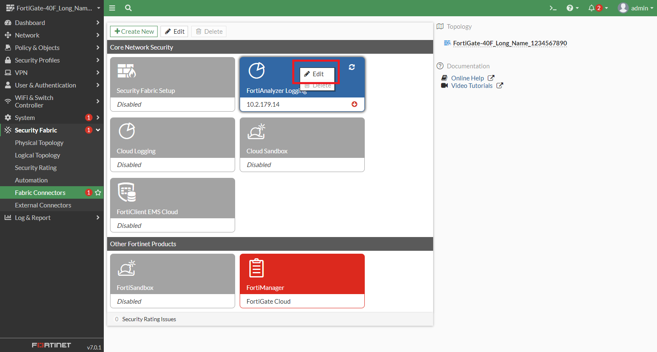Open the notifications bell menu
The width and height of the screenshot is (657, 352).
[598, 8]
